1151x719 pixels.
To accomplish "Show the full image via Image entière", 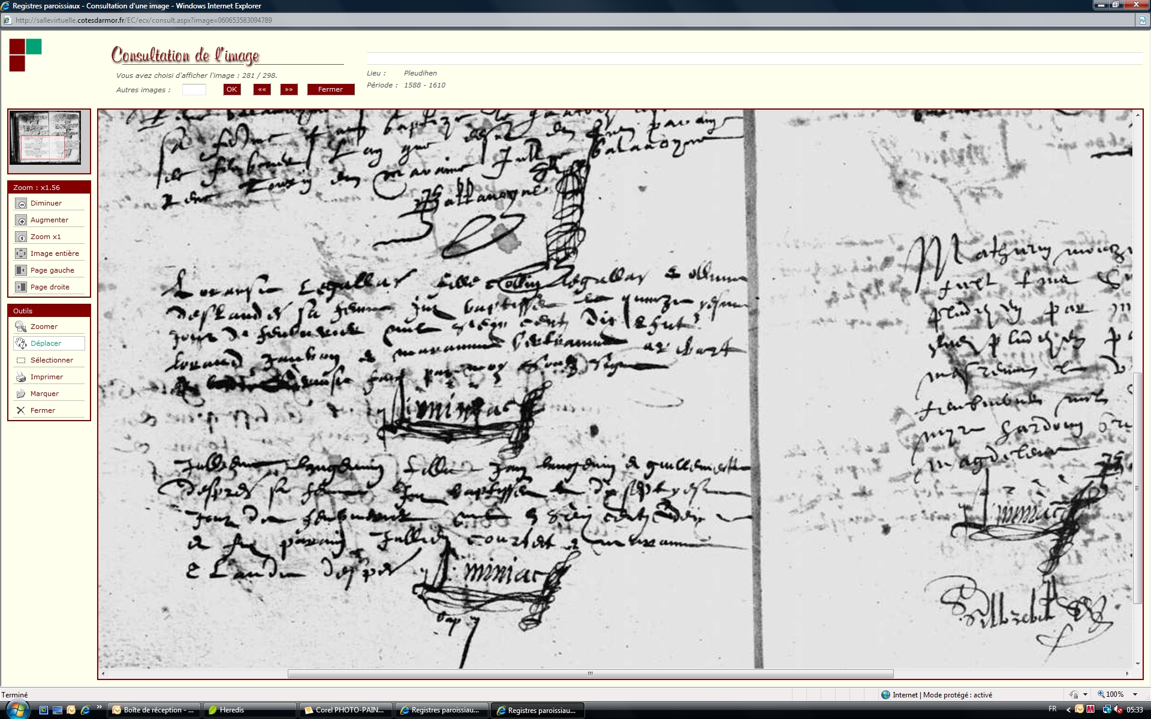I will (21, 254).
